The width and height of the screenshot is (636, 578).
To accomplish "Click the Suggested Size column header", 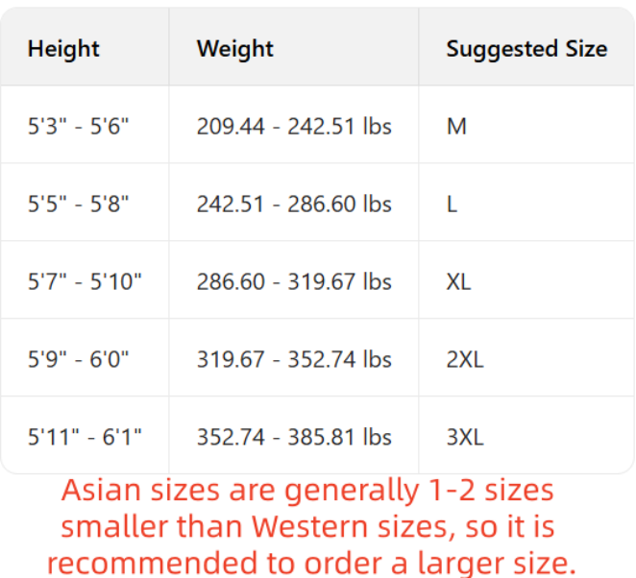I will pos(526,49).
